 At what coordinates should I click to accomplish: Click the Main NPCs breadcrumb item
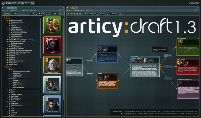click(33, 11)
